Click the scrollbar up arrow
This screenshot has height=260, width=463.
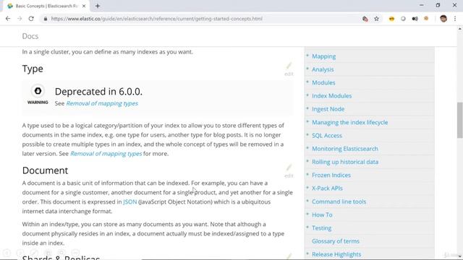tap(460, 29)
